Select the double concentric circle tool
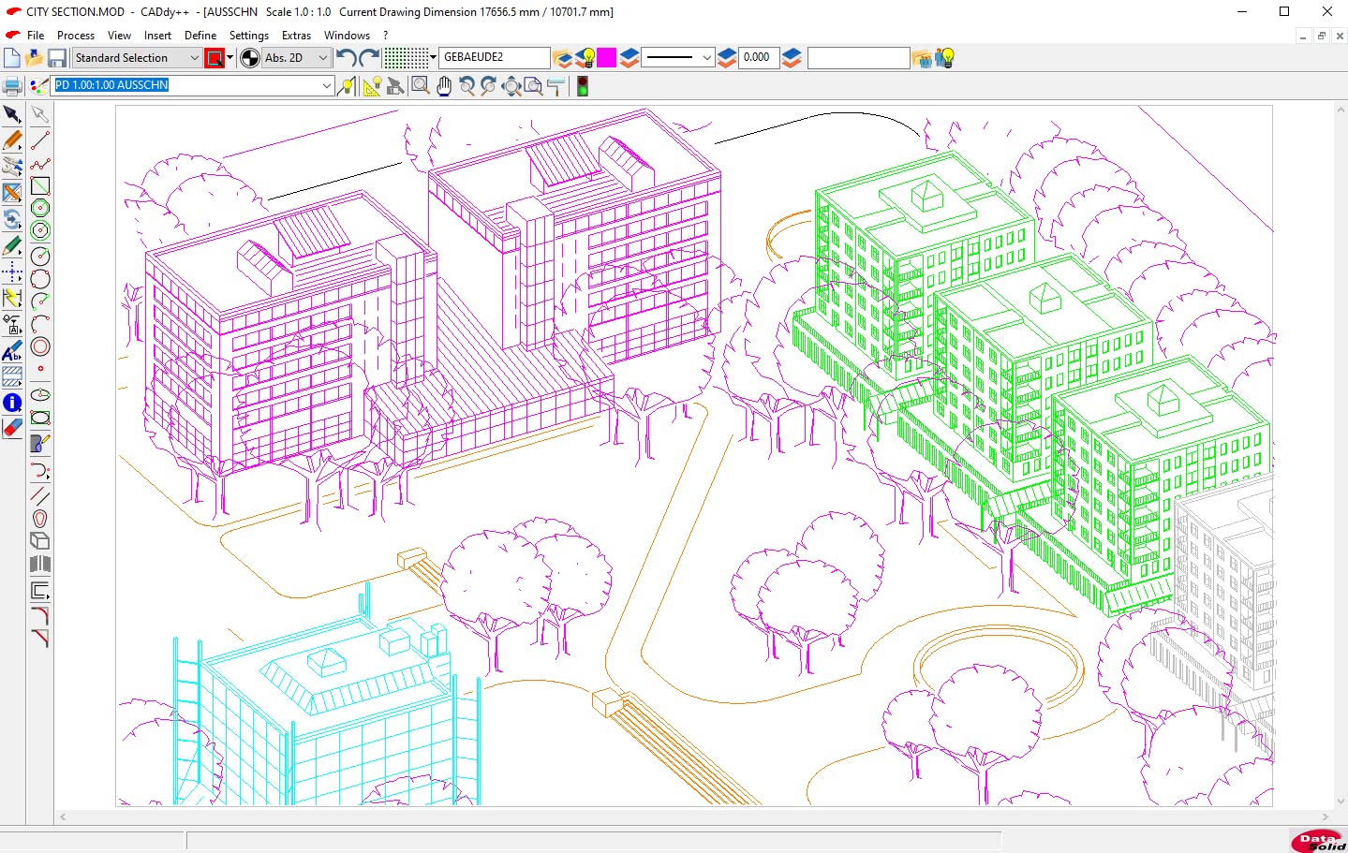The height and width of the screenshot is (853, 1348). (x=40, y=346)
